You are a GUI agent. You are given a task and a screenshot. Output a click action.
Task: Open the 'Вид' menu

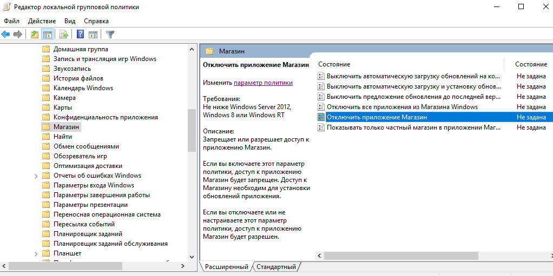coord(70,21)
